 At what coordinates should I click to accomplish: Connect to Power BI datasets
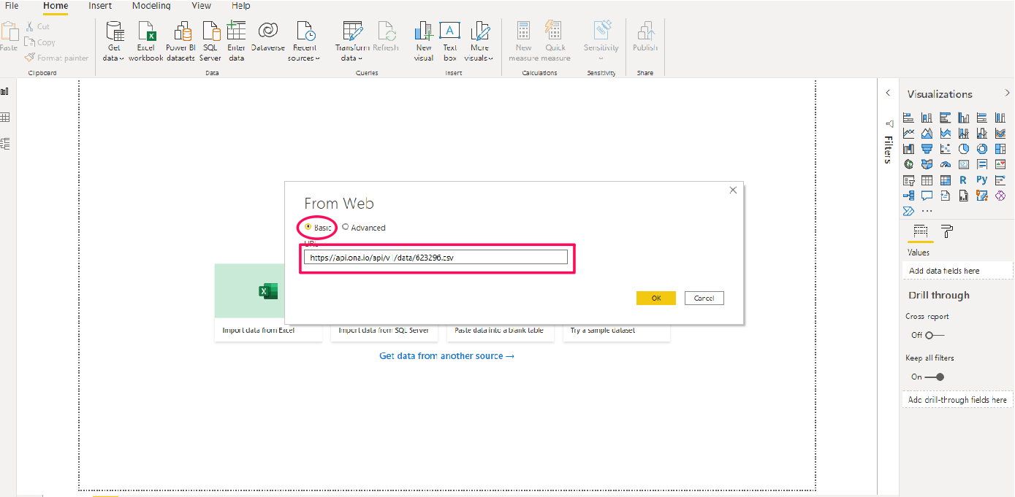click(180, 42)
